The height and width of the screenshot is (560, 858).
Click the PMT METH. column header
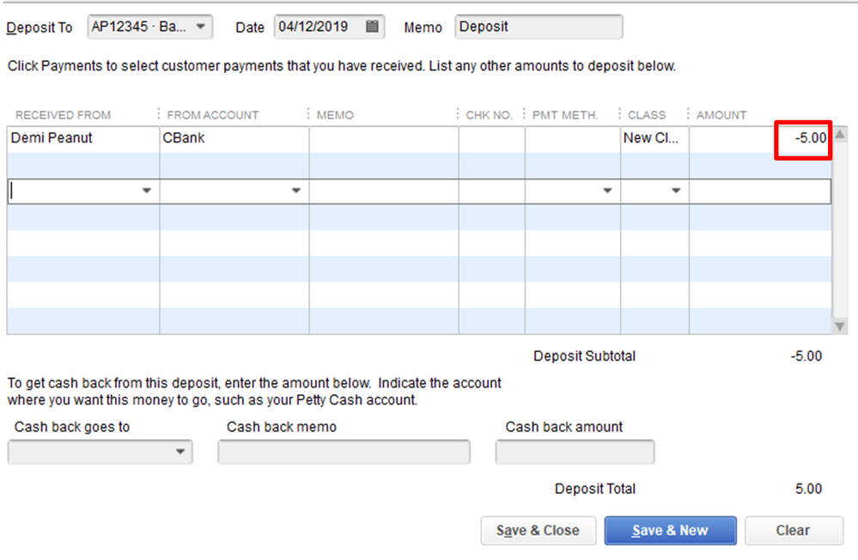click(x=565, y=115)
